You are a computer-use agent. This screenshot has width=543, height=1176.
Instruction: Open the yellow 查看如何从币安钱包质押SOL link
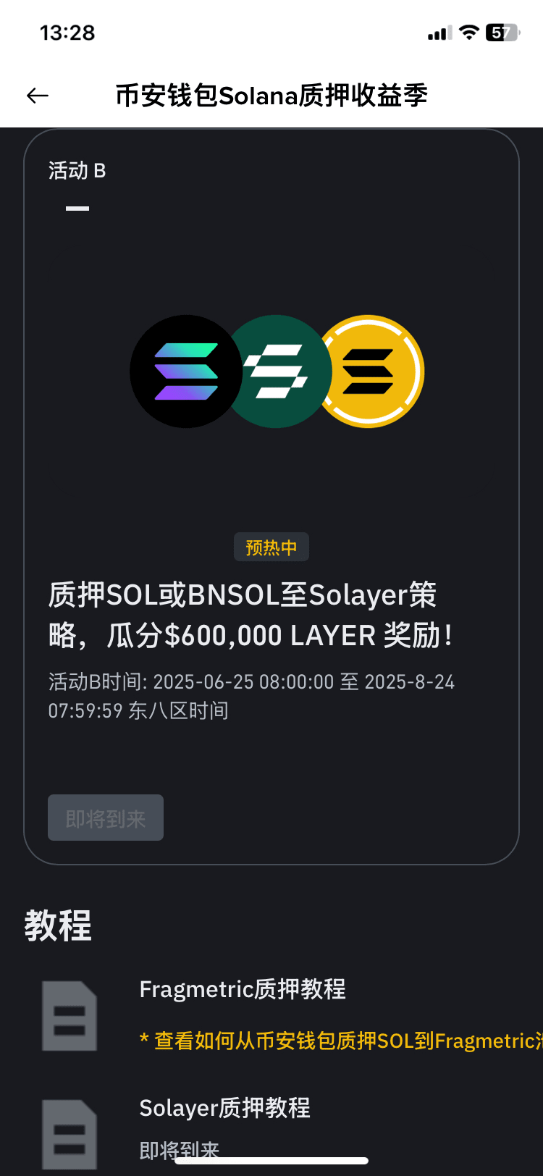pos(341,1041)
